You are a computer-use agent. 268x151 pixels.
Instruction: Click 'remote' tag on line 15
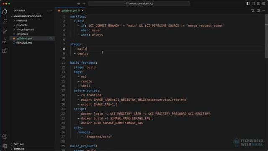pyautogui.click(x=87, y=81)
